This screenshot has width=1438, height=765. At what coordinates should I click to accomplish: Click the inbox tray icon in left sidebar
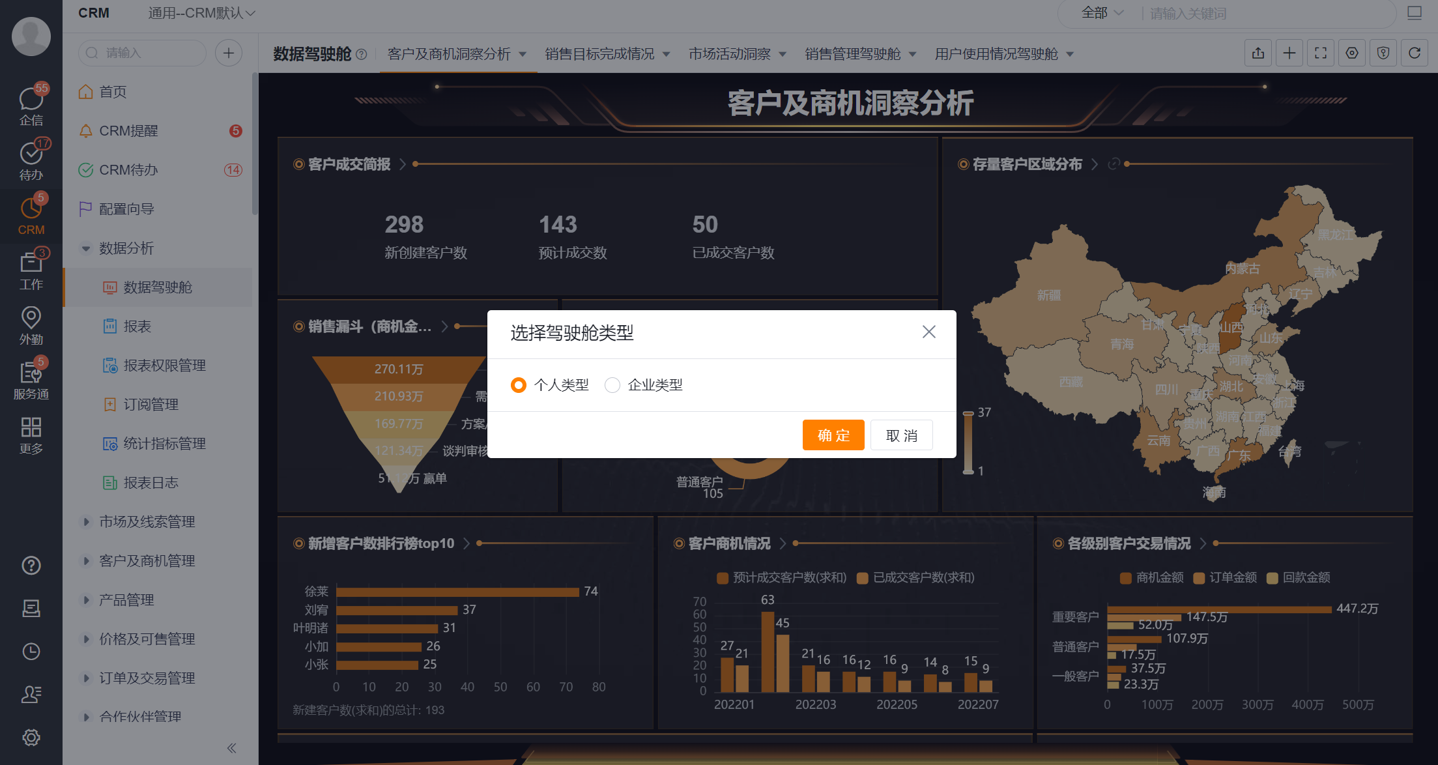[x=31, y=609]
